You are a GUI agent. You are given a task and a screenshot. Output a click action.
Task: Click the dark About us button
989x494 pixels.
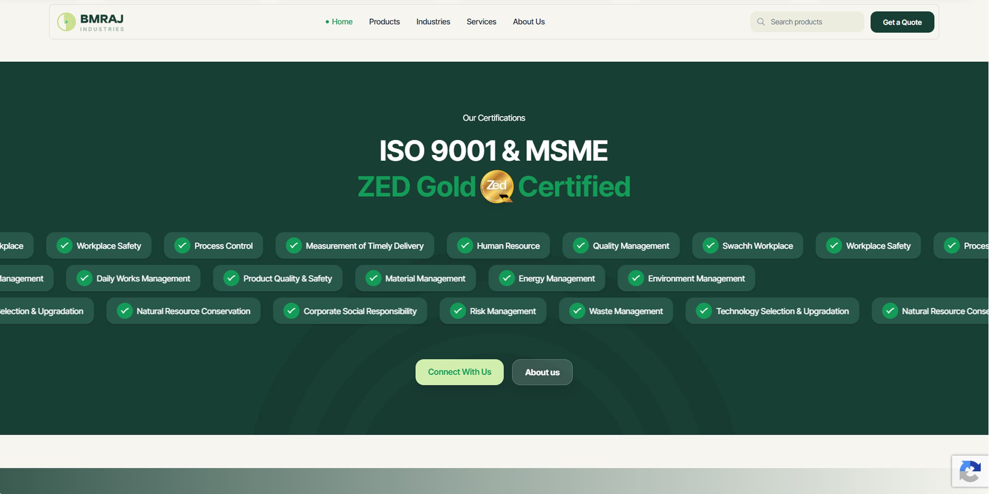[x=542, y=372]
